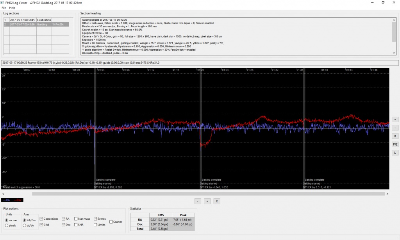The width and height of the screenshot is (400, 240).
Task: Click the Dec RMS value 2.30"
Action: coord(161,224)
